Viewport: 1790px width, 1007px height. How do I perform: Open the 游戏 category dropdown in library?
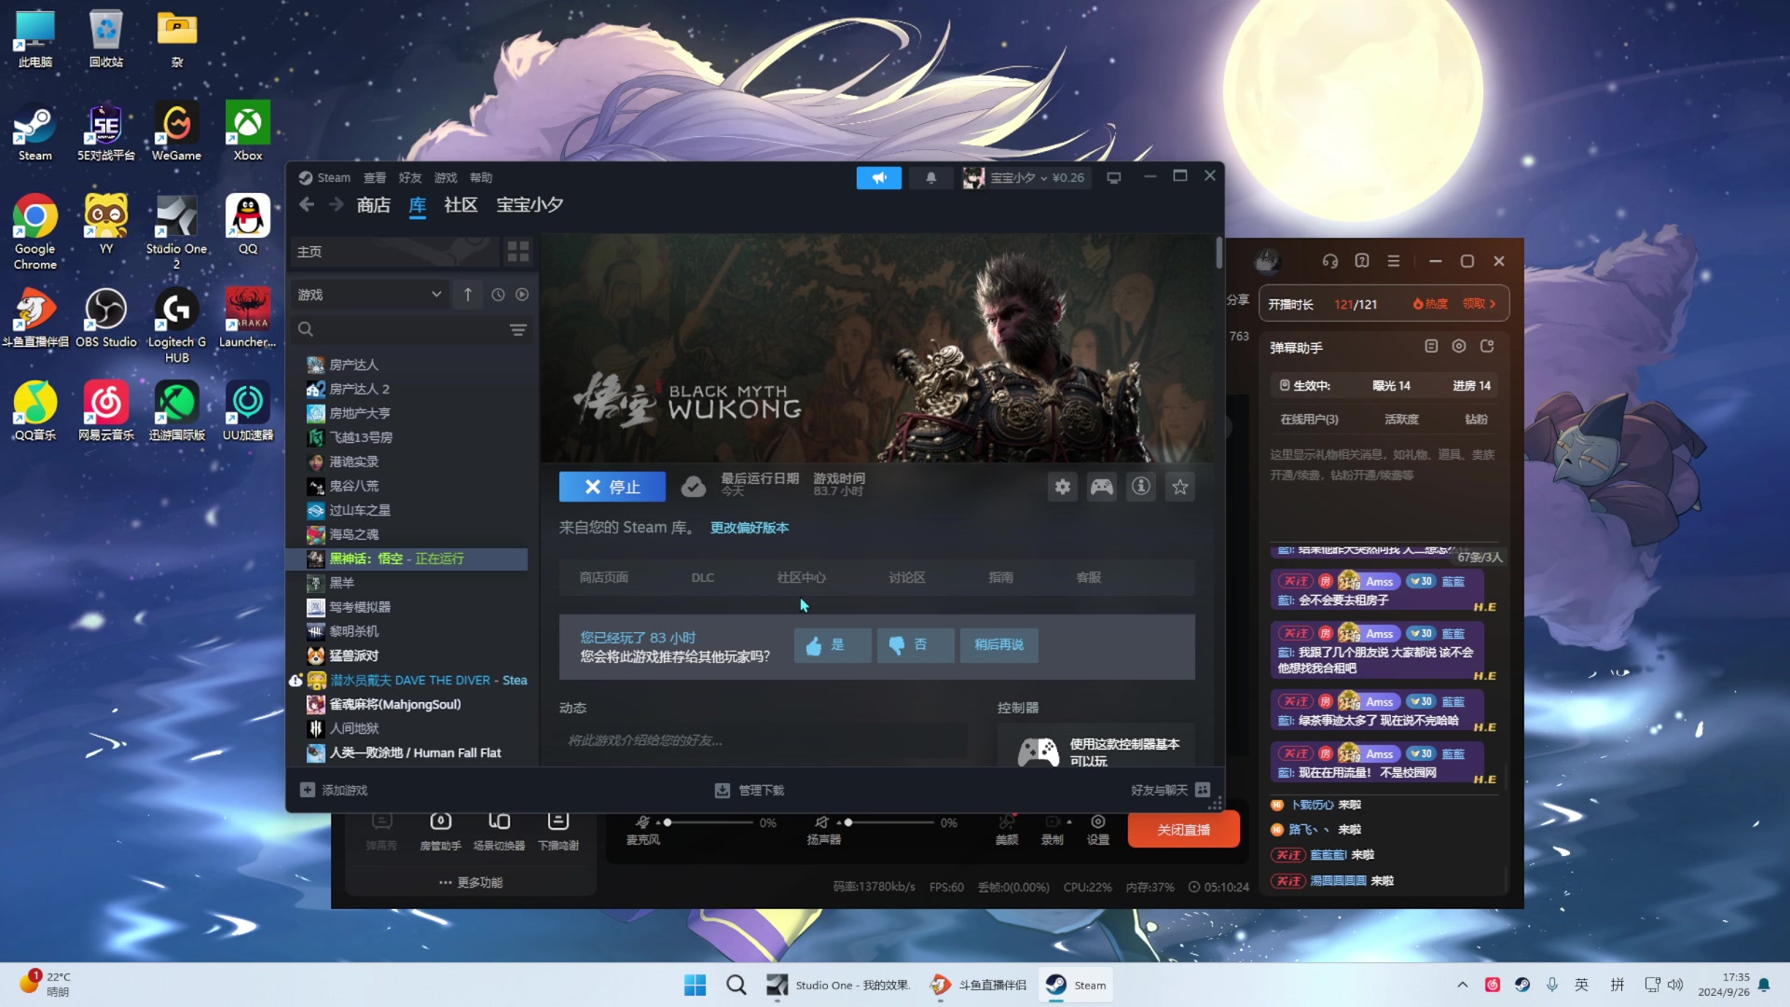coord(370,295)
